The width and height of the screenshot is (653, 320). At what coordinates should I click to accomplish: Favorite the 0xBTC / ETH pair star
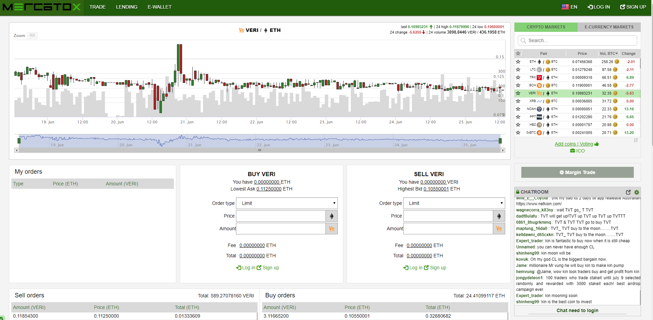518,133
